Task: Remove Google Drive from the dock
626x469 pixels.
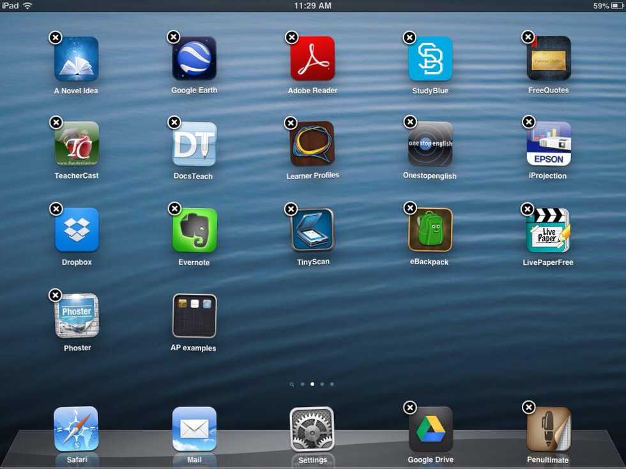Action: (410, 407)
